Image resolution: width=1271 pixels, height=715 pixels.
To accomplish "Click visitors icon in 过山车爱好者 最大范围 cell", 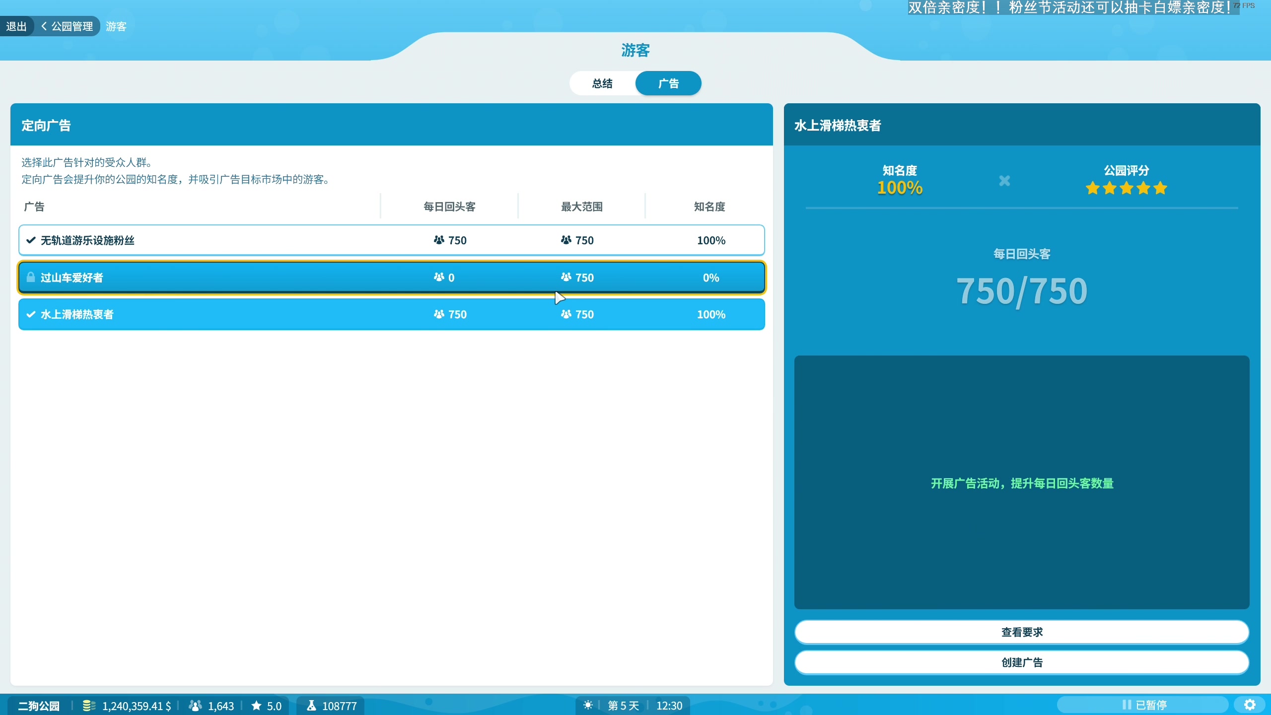I will click(566, 277).
